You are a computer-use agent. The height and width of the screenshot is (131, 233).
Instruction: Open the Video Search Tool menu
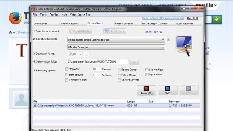pyautogui.click(x=80, y=15)
